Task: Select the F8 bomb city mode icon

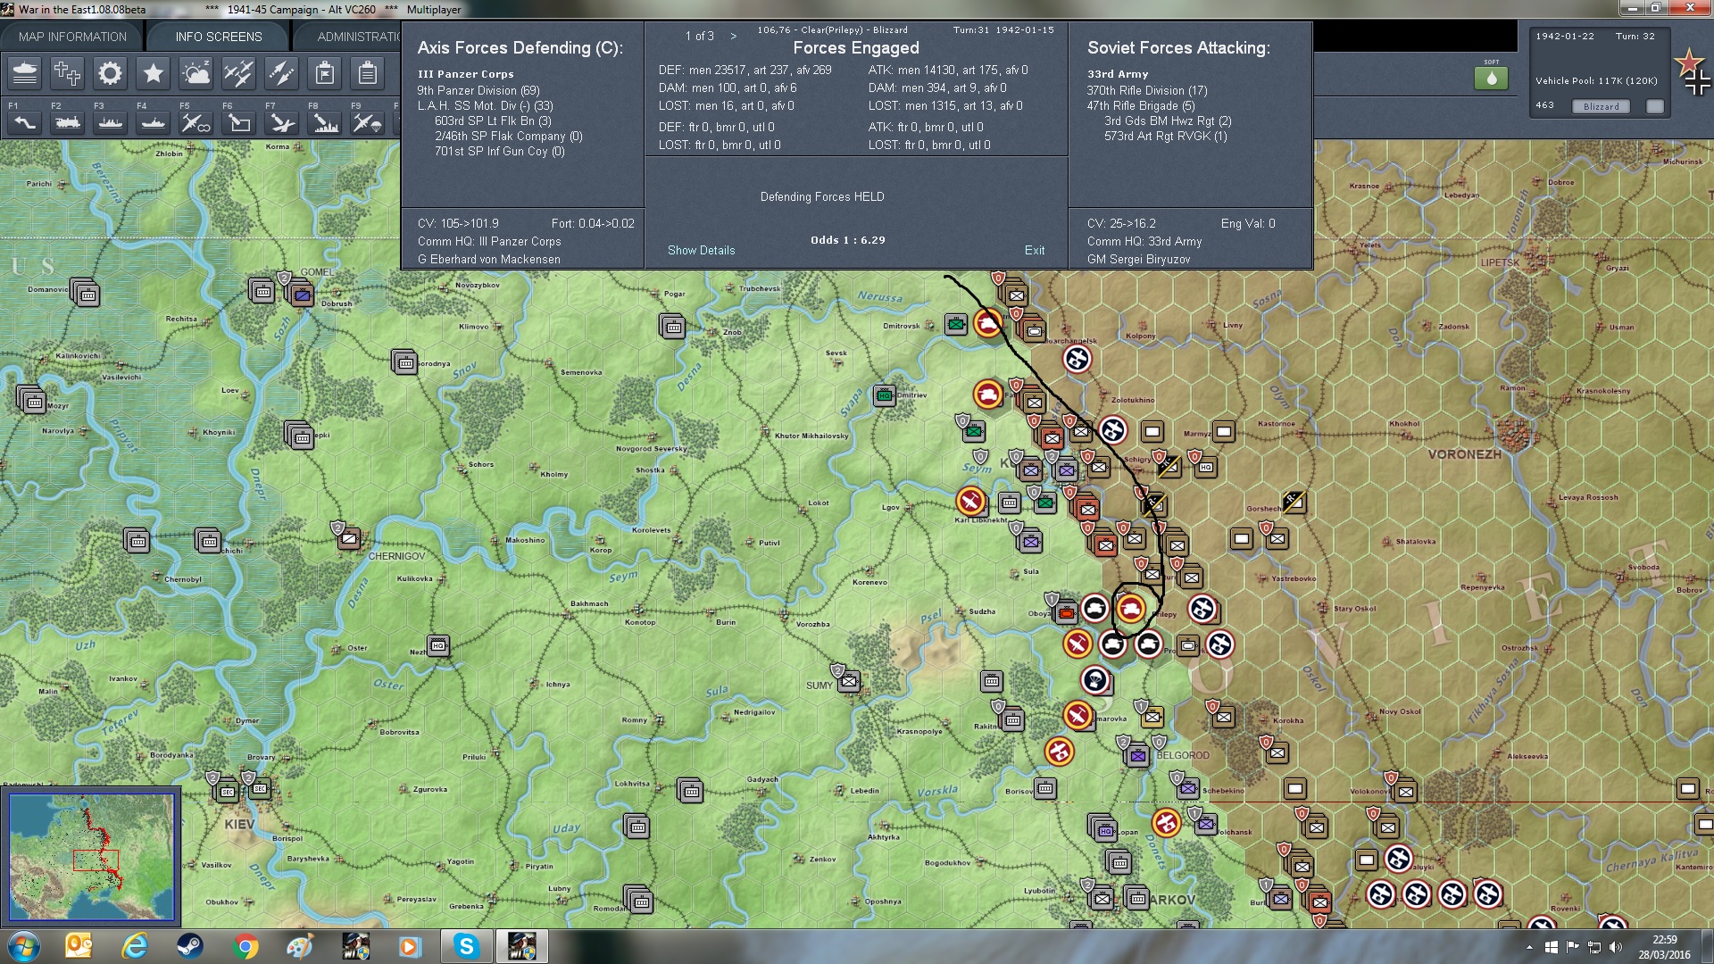Action: pyautogui.click(x=325, y=123)
